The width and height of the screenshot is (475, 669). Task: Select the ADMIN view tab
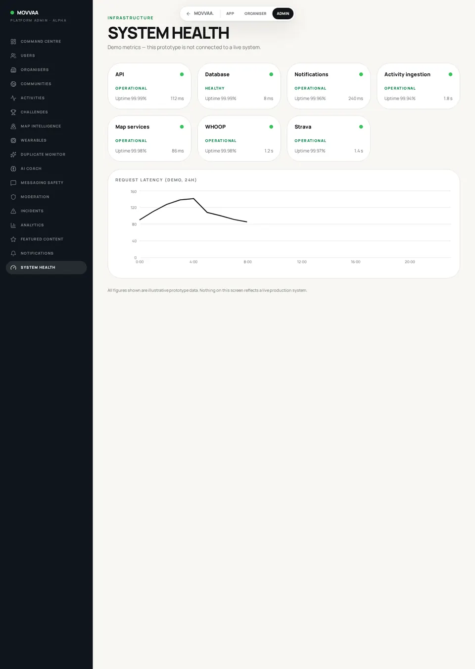[283, 13]
